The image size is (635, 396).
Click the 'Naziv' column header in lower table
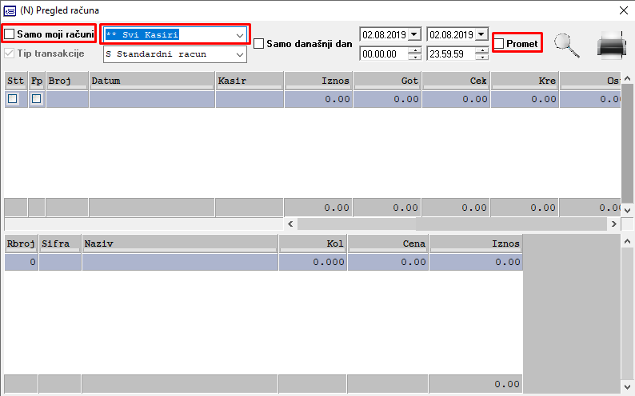click(x=180, y=244)
